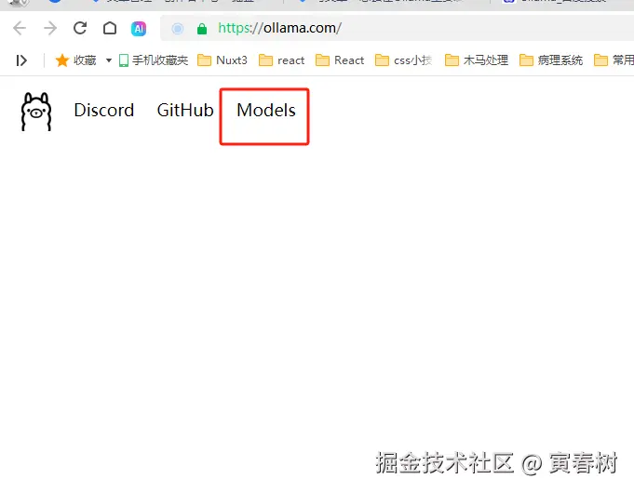Click the orange star 收藏 button

point(75,60)
